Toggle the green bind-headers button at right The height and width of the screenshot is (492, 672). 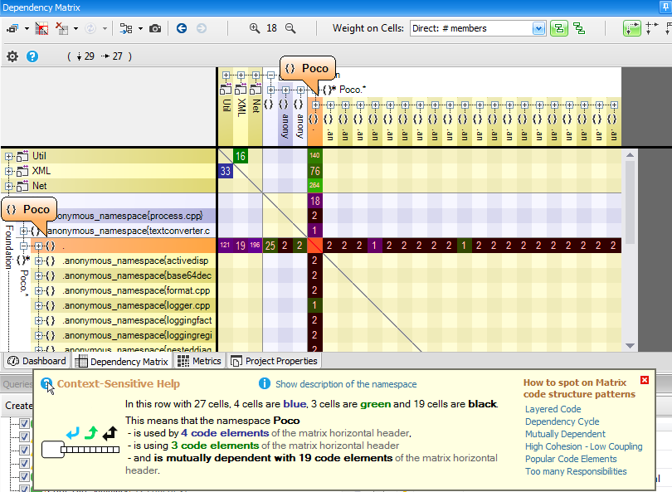(x=632, y=28)
